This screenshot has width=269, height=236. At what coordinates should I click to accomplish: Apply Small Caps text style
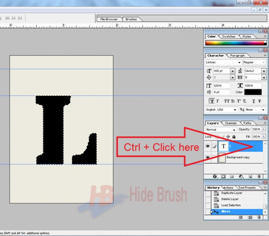233,101
